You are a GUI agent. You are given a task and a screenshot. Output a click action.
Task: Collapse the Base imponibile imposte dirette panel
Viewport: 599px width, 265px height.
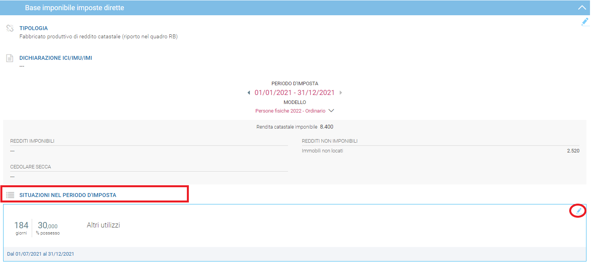pos(582,7)
